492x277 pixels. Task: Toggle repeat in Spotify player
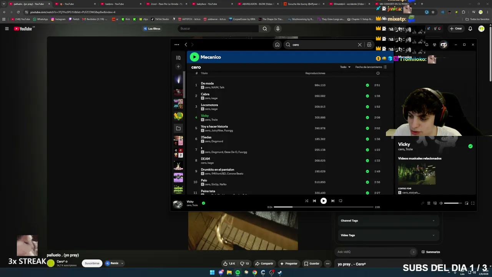341,201
